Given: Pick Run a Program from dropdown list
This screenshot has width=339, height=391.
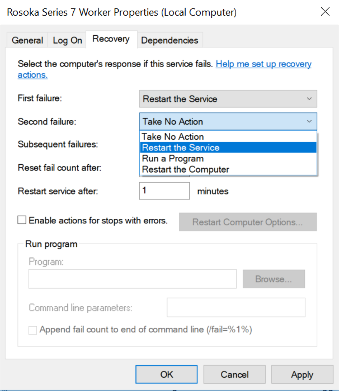Looking at the screenshot, I should coord(173,158).
